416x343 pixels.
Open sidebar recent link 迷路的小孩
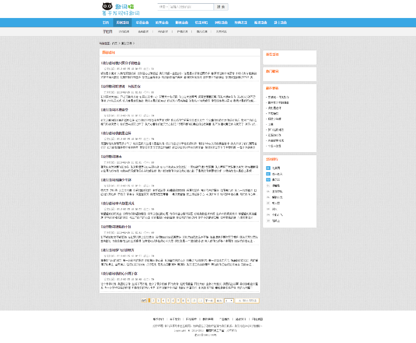pos(274,135)
